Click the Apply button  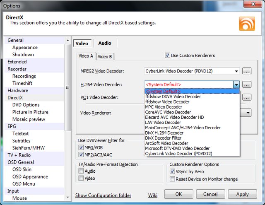pos(242,194)
